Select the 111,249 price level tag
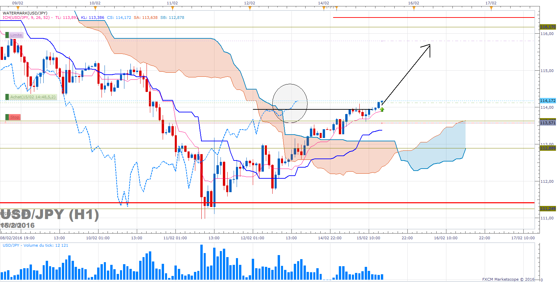This screenshot has width=559, height=282. tap(548, 209)
